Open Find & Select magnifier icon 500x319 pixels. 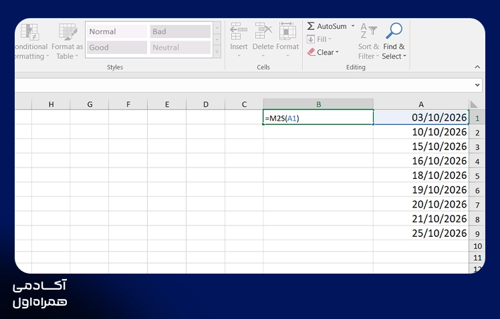click(x=394, y=31)
